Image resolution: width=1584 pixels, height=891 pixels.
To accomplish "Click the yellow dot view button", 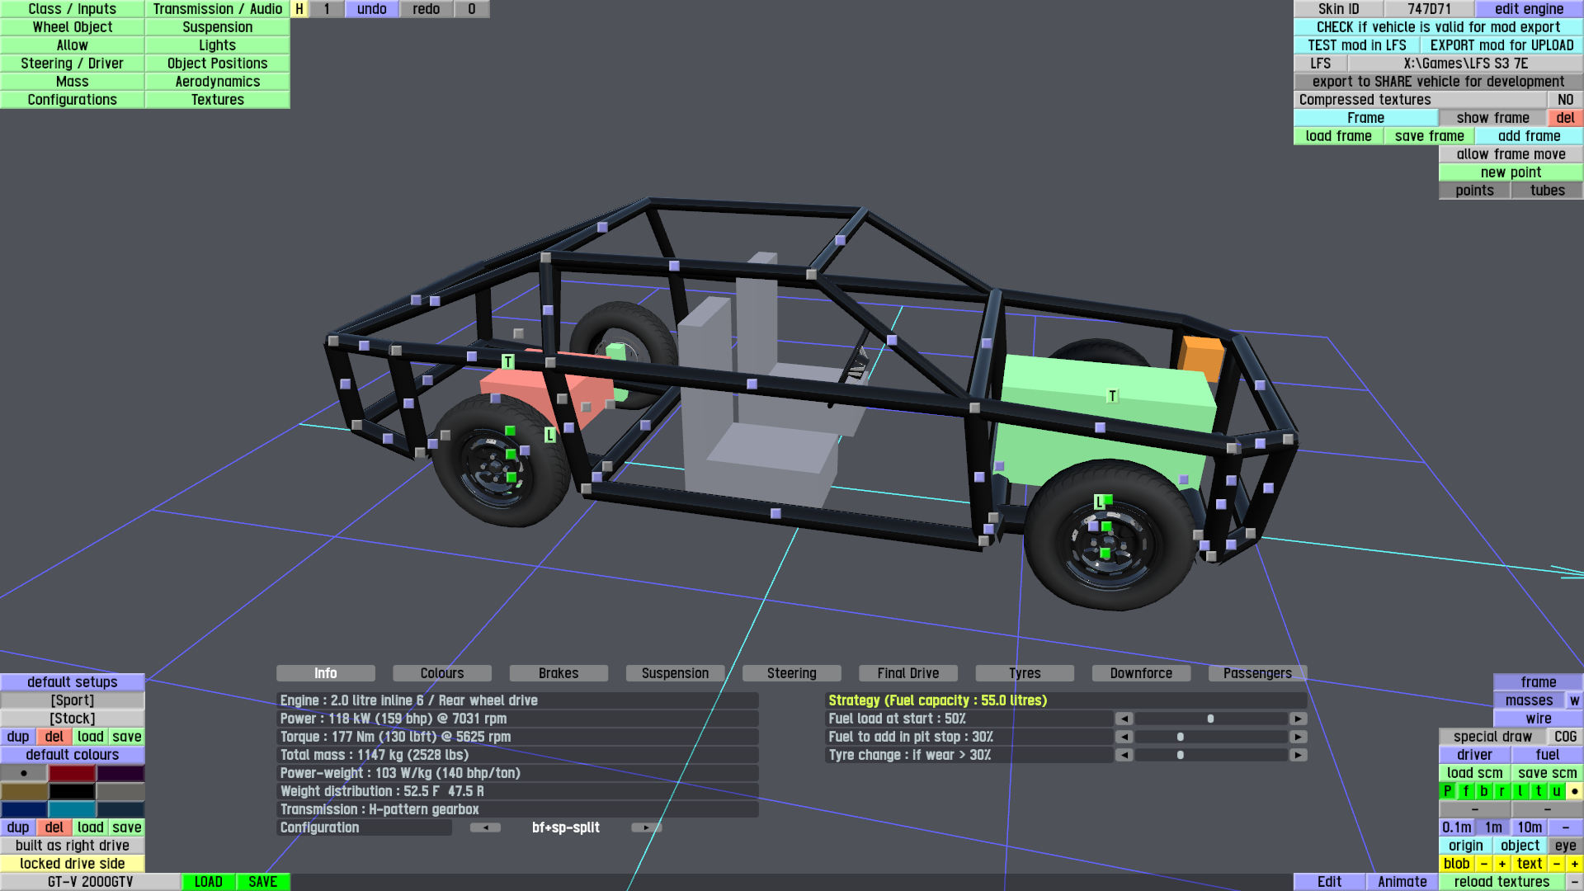I will pos(1574,791).
